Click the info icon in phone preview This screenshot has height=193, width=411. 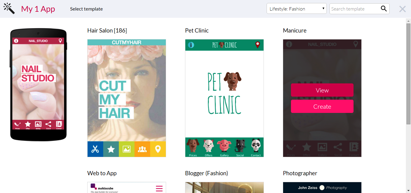pos(16,41)
